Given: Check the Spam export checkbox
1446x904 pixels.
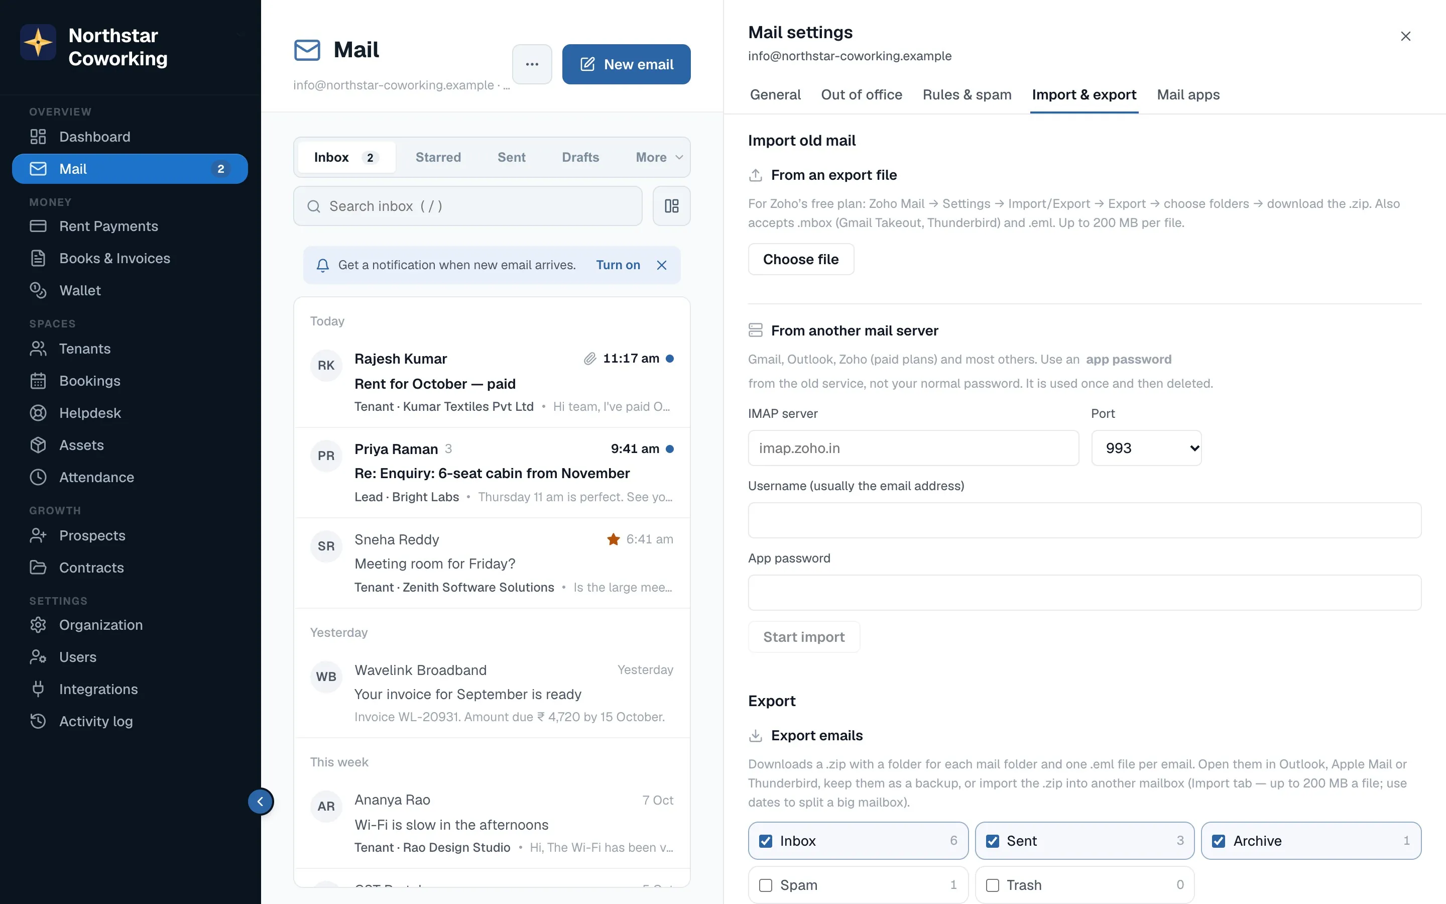Looking at the screenshot, I should (x=765, y=885).
